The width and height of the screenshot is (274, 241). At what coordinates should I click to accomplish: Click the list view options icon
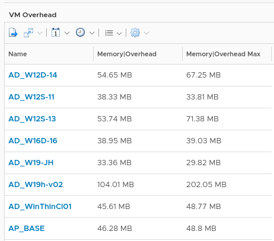pos(109,33)
